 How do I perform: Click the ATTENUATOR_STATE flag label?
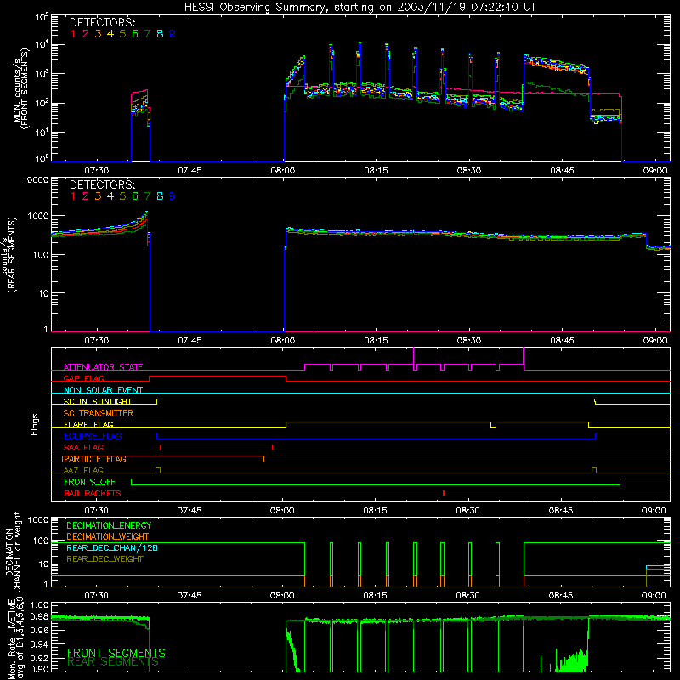[103, 367]
